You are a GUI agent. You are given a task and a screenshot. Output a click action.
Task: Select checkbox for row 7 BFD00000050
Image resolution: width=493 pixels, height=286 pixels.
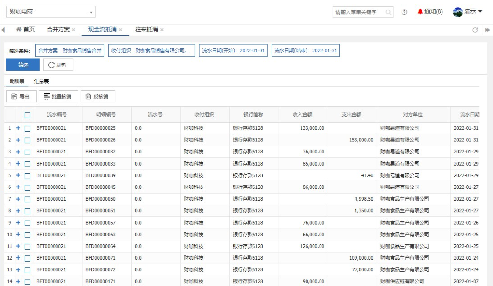tap(28, 199)
